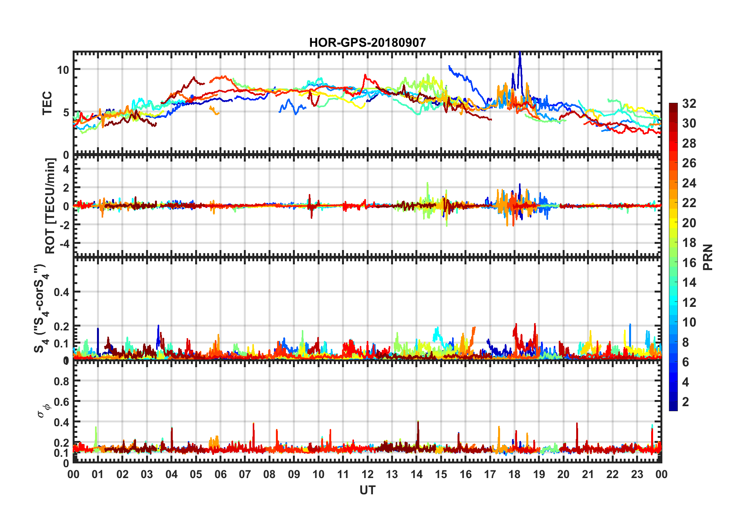This screenshot has height=514, width=735.
Task: Click sigma phi axis tick label 0.6
Action: (x=61, y=402)
